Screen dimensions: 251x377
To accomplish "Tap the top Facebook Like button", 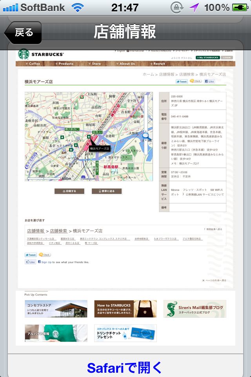I will pyautogui.click(x=209, y=81).
